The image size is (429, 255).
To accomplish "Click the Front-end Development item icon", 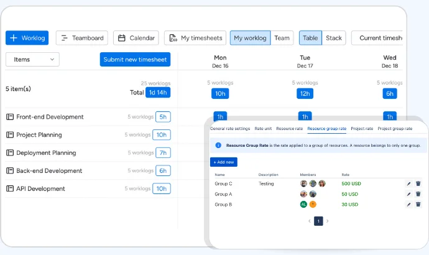I will 10,117.
